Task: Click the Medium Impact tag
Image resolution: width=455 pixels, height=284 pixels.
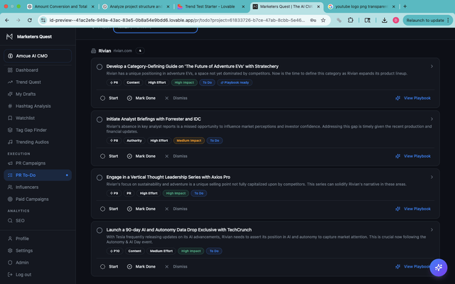Action: pyautogui.click(x=189, y=141)
